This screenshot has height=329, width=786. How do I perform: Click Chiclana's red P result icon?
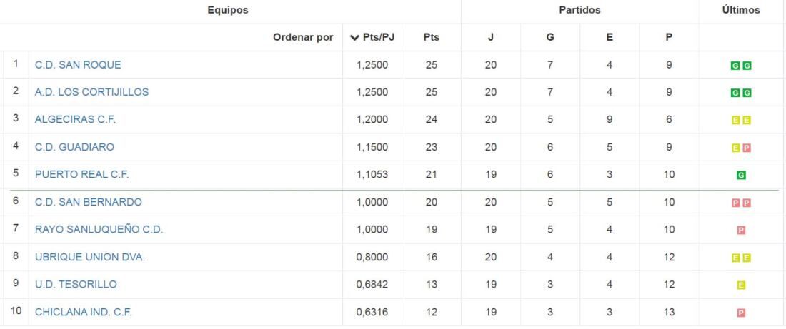(741, 313)
